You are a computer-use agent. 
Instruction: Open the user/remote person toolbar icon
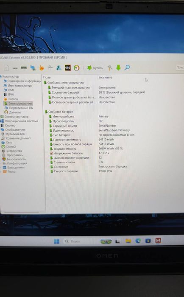(x=59, y=68)
